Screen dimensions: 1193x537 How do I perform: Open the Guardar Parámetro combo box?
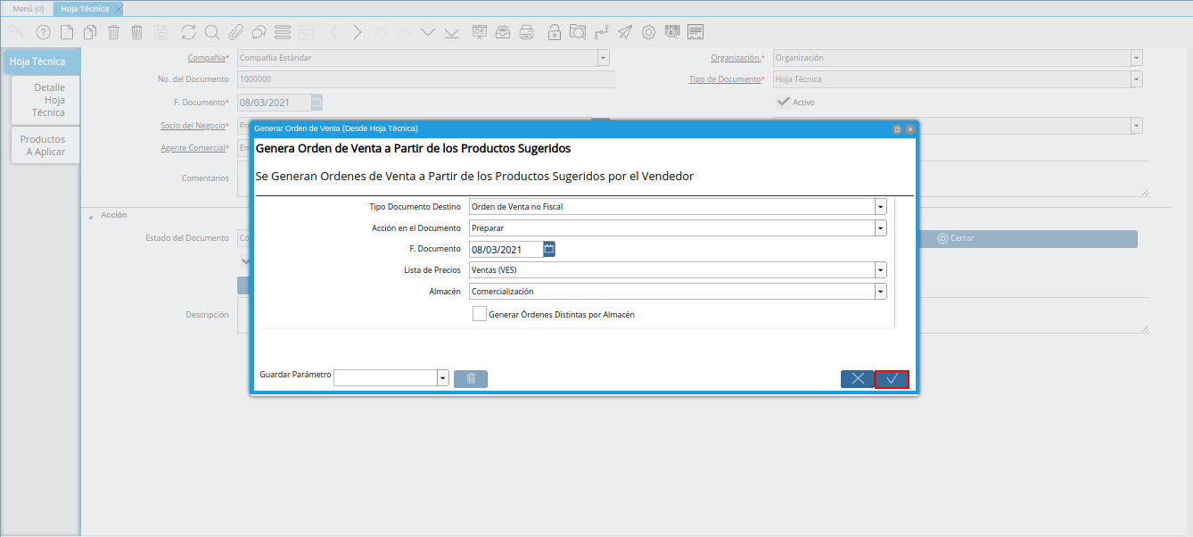click(442, 378)
